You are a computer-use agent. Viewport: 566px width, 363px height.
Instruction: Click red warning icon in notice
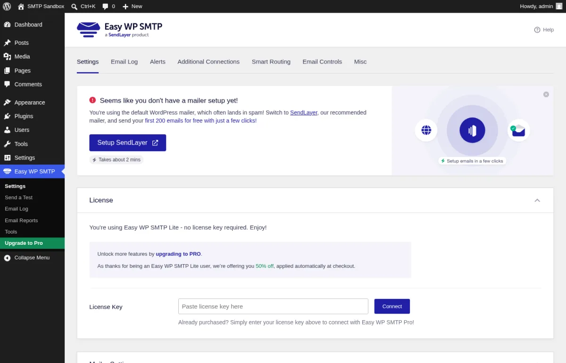pos(92,100)
